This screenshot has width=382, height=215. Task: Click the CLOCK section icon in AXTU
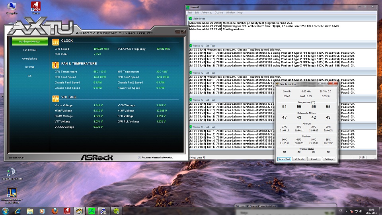pos(55,42)
